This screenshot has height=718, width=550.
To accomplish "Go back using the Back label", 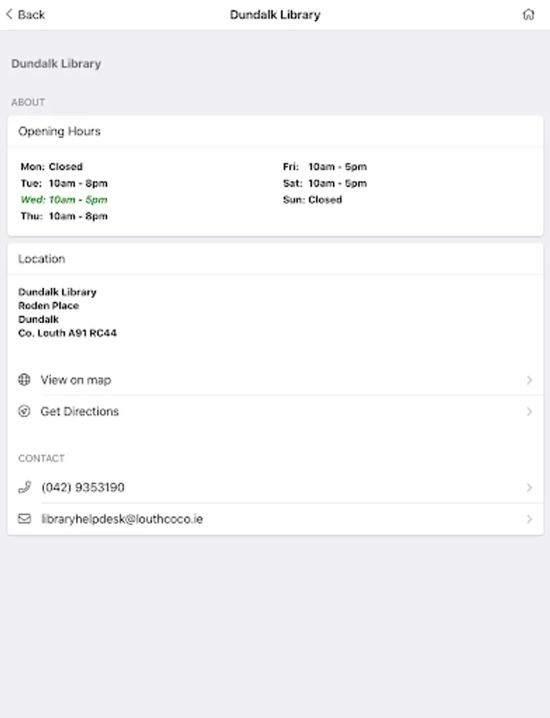I will click(x=31, y=14).
